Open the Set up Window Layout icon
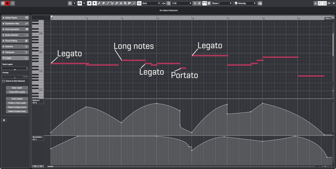Viewport: 336px width, 169px height. [329, 3]
